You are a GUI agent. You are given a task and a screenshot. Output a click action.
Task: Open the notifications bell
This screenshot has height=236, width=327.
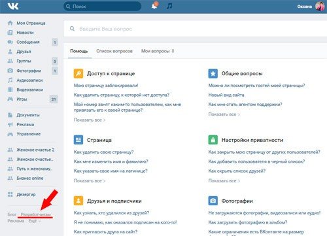154,6
